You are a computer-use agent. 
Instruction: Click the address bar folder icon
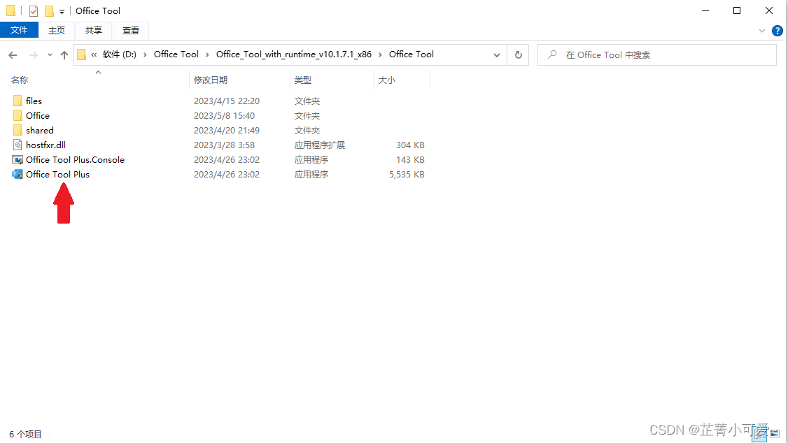coord(81,55)
